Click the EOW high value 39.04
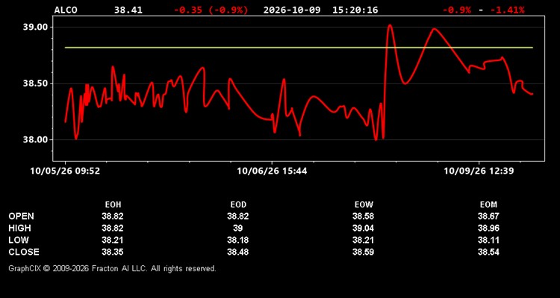This screenshot has width=560, height=298. (x=363, y=228)
